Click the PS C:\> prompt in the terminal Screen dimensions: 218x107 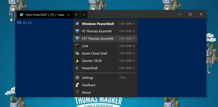pos(24,23)
